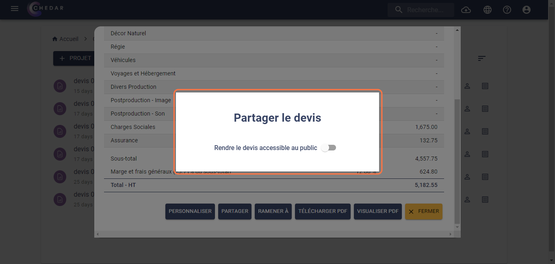Viewport: 555px width, 264px height.
Task: Click the search magnifier icon
Action: point(399,10)
